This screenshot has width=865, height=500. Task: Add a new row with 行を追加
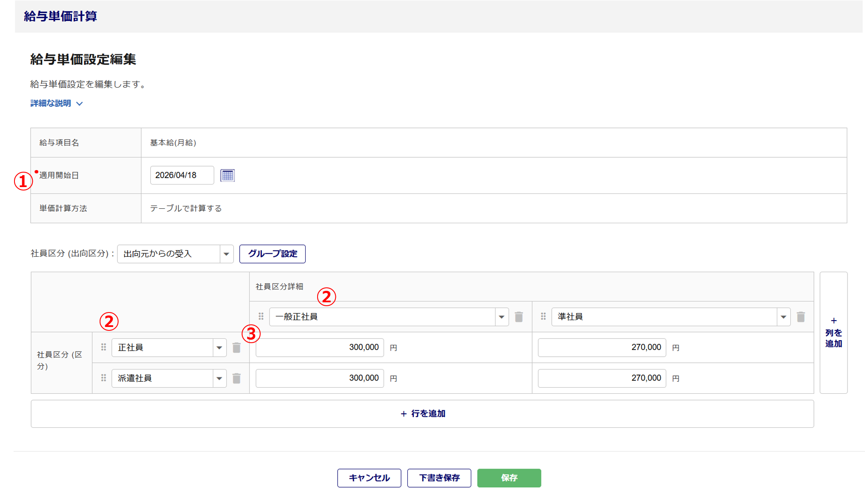tap(422, 414)
